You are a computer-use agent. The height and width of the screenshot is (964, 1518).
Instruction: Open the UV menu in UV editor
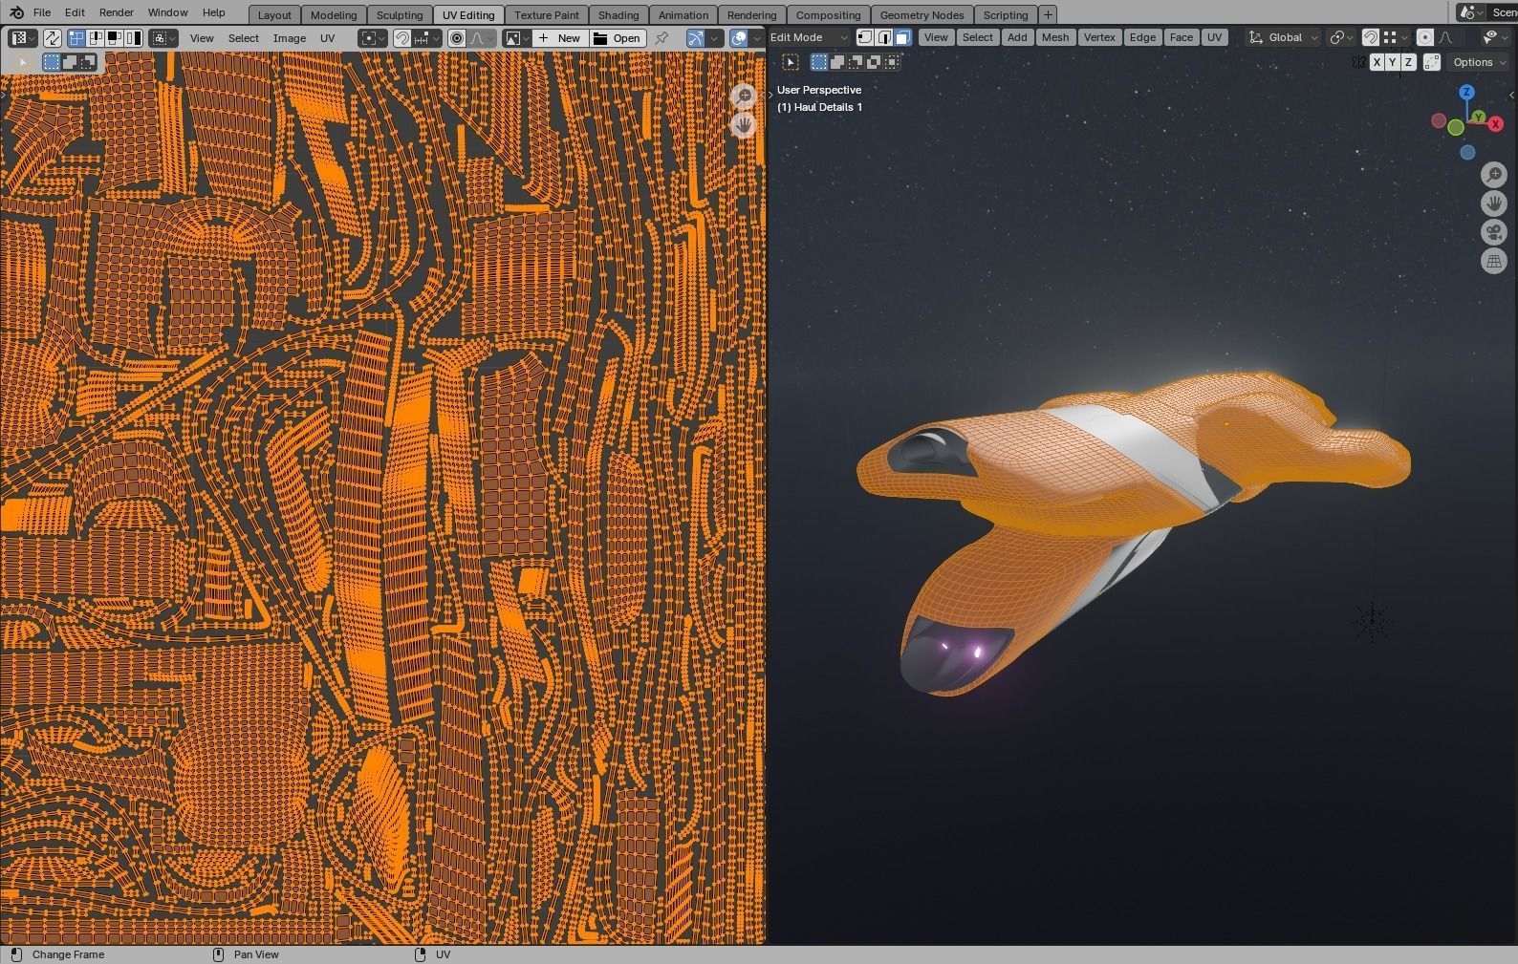328,38
